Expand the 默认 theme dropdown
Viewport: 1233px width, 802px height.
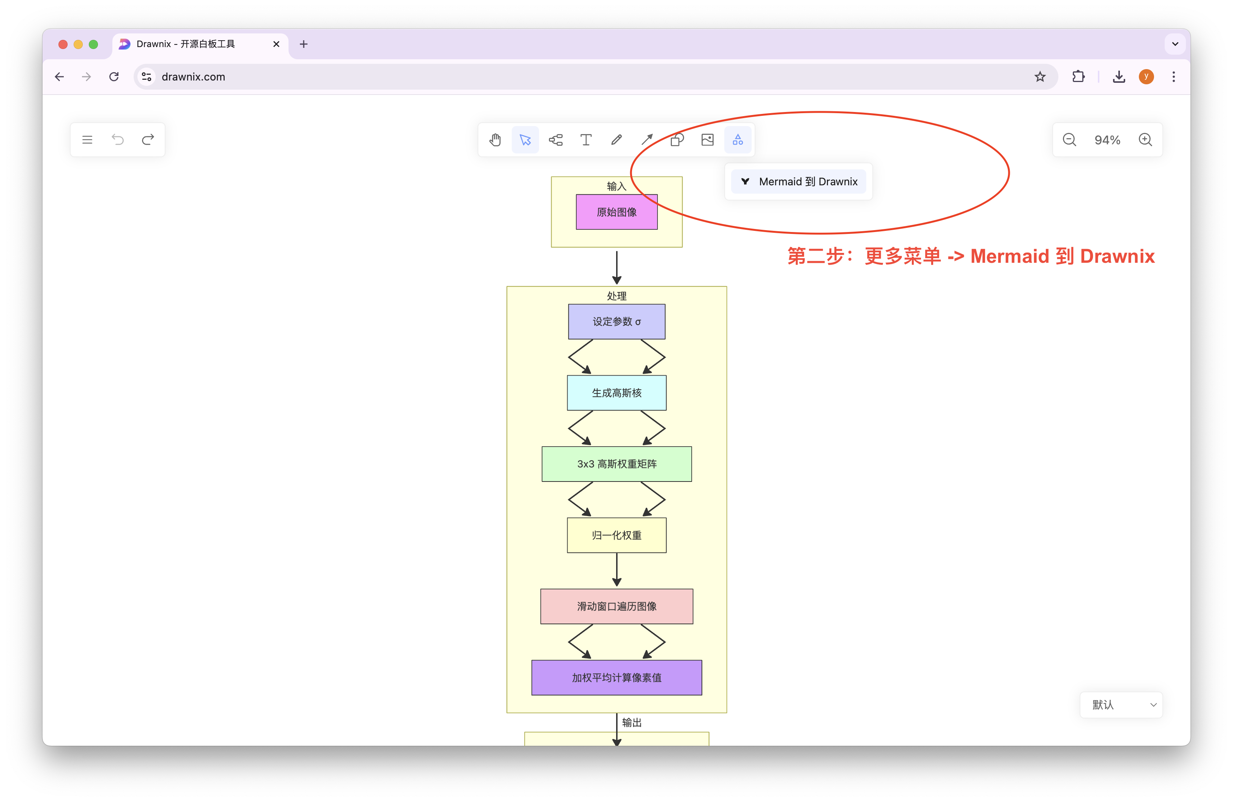[x=1121, y=705]
